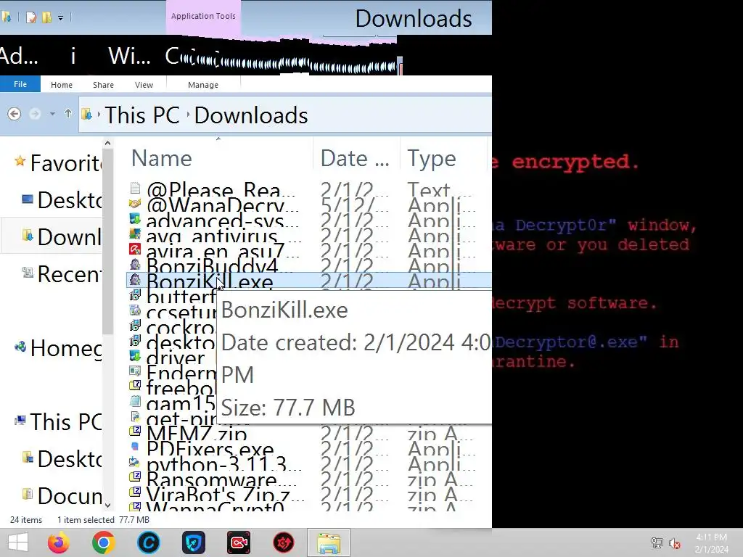Open the Recent locations dropdown arrow
The width and height of the screenshot is (743, 557).
coord(52,114)
